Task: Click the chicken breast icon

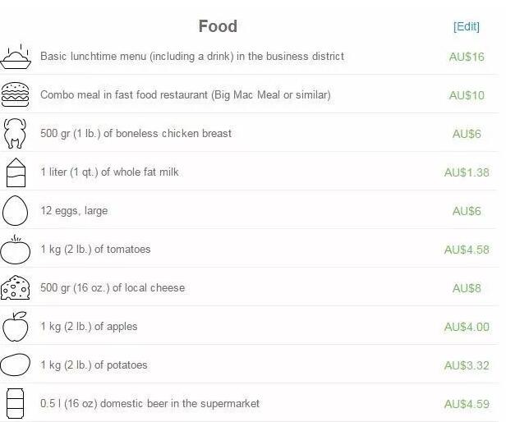Action: [x=16, y=134]
